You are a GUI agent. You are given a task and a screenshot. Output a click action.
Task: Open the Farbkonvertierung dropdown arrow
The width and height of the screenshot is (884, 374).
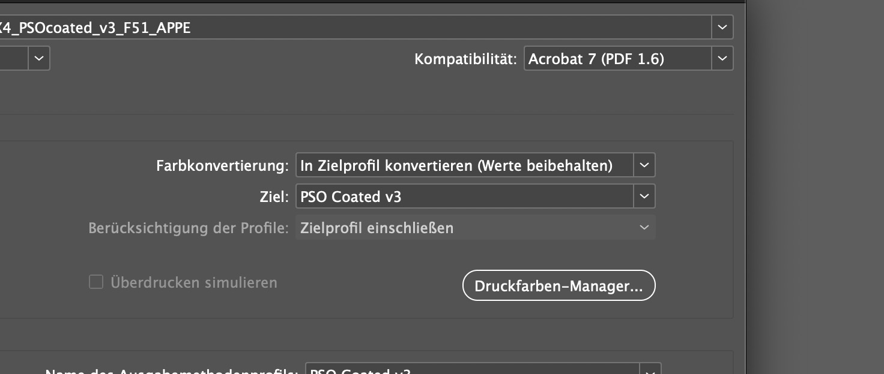click(x=644, y=165)
